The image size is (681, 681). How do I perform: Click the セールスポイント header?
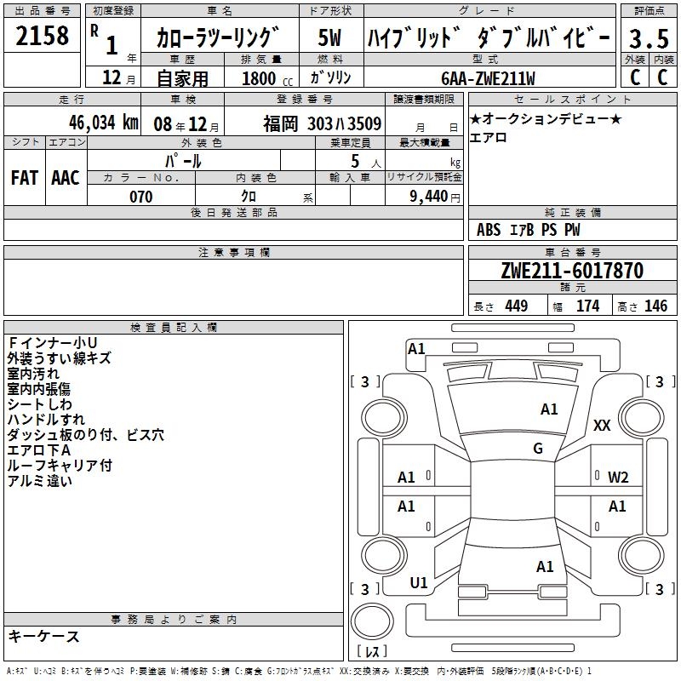coord(572,99)
